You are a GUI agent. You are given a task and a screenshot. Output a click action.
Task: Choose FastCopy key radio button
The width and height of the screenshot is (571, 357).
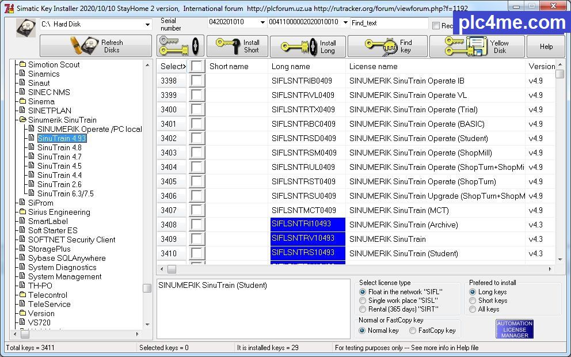coord(413,331)
